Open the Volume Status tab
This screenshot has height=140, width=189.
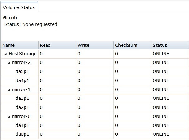point(19,7)
